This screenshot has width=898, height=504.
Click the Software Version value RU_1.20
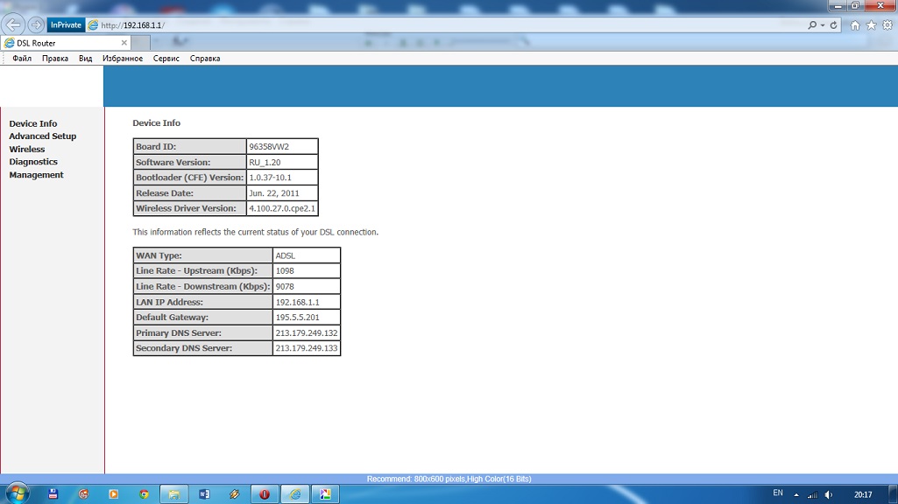[265, 163]
